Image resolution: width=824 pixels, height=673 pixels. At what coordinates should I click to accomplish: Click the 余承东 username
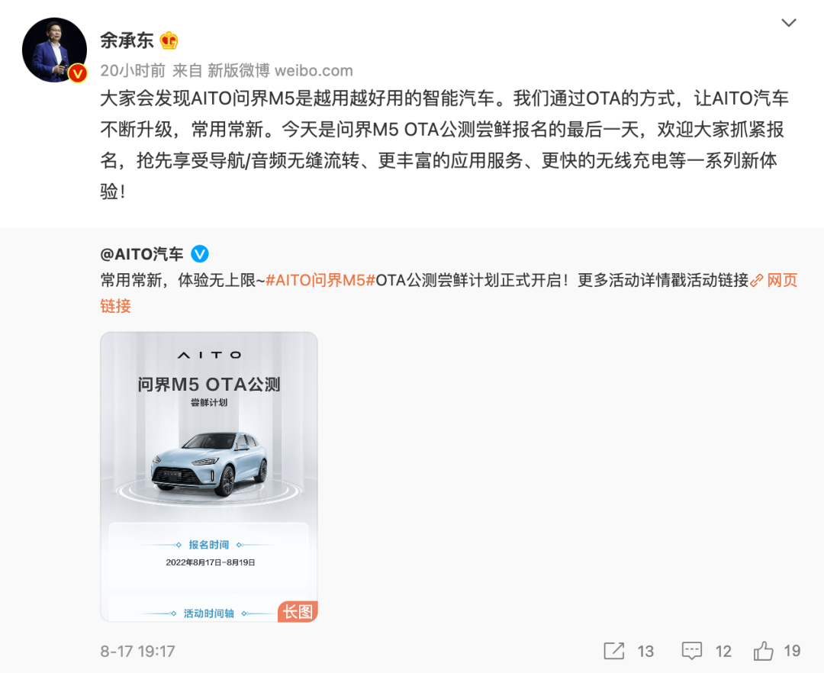click(x=127, y=40)
